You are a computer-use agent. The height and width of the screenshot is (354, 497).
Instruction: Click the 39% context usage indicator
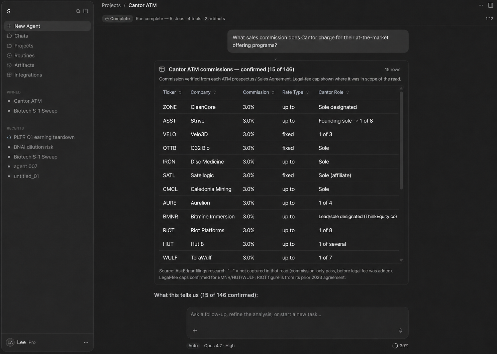pyautogui.click(x=400, y=346)
